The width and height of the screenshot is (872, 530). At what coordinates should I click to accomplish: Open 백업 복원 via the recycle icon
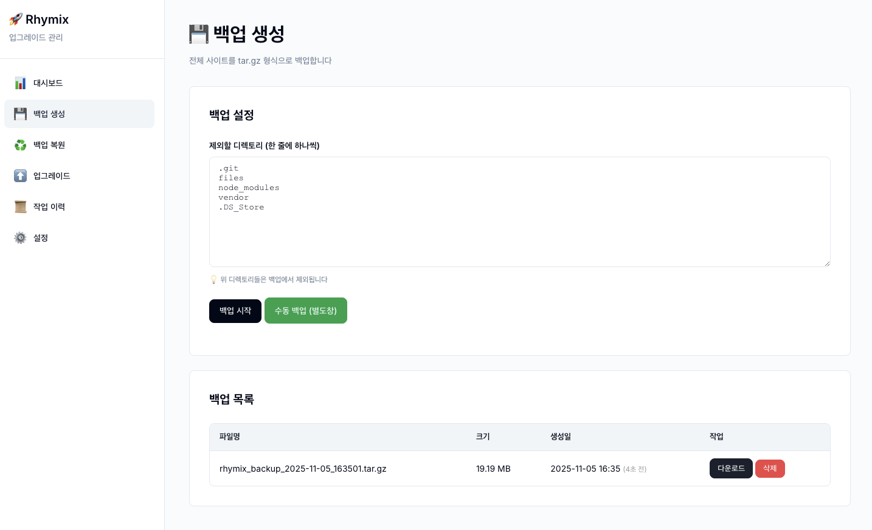click(20, 144)
